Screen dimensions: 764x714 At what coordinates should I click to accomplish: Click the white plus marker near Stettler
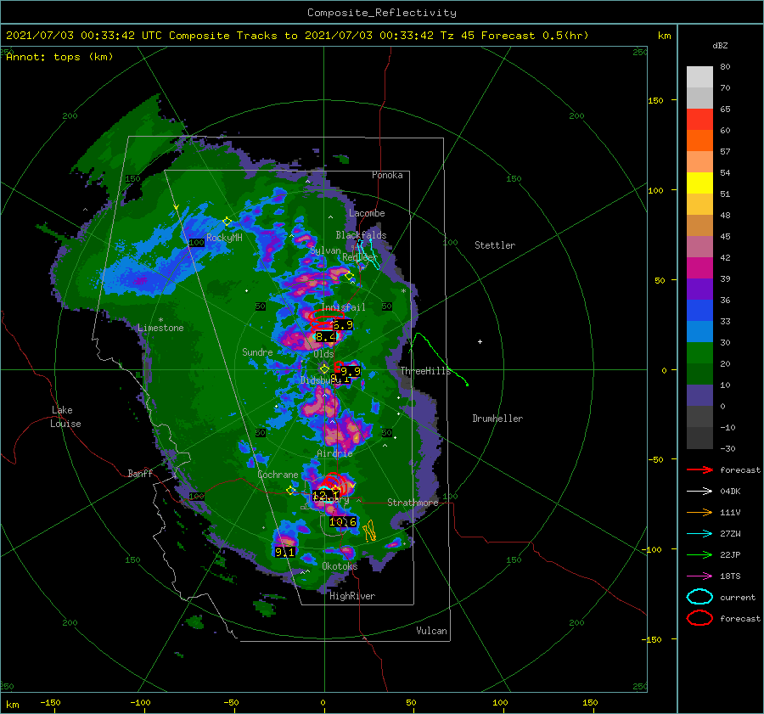pyautogui.click(x=480, y=341)
